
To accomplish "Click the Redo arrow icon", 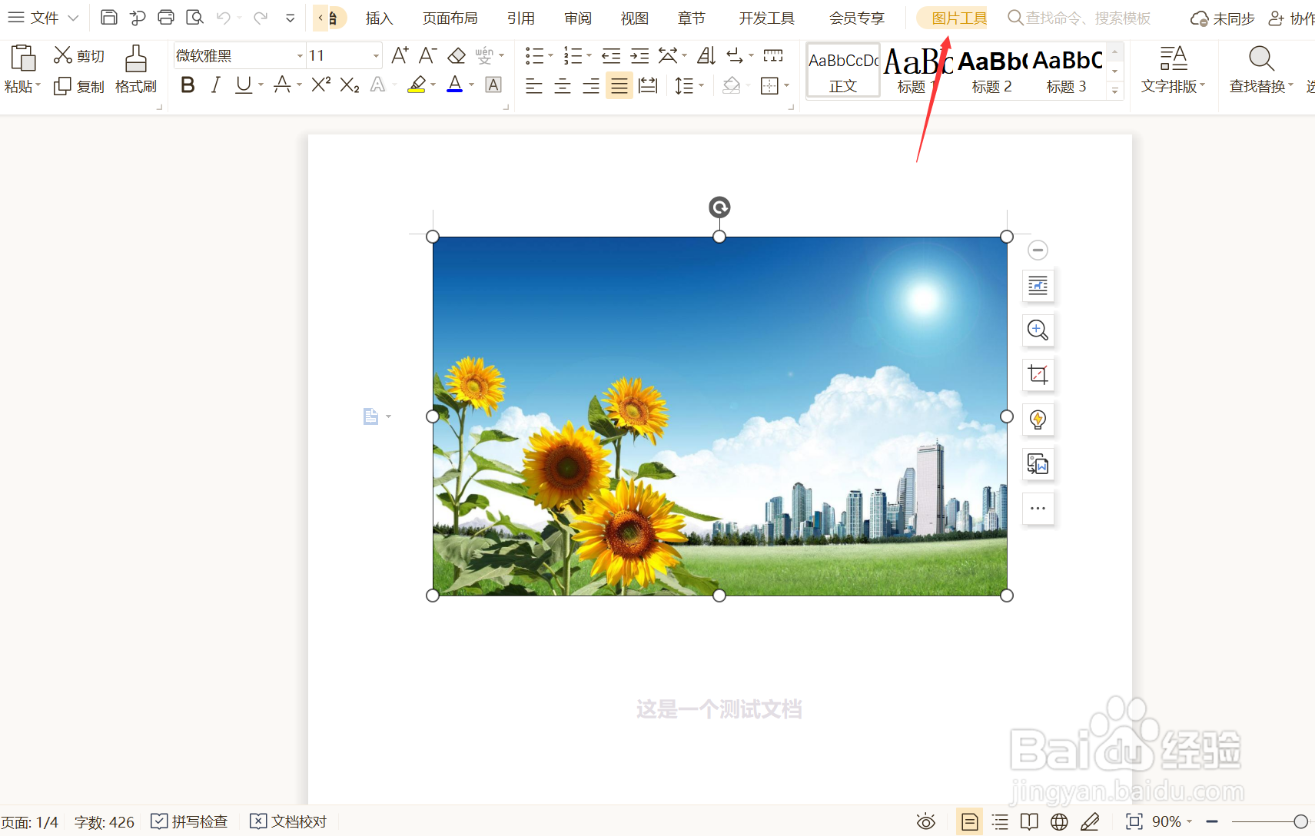I will (x=261, y=17).
